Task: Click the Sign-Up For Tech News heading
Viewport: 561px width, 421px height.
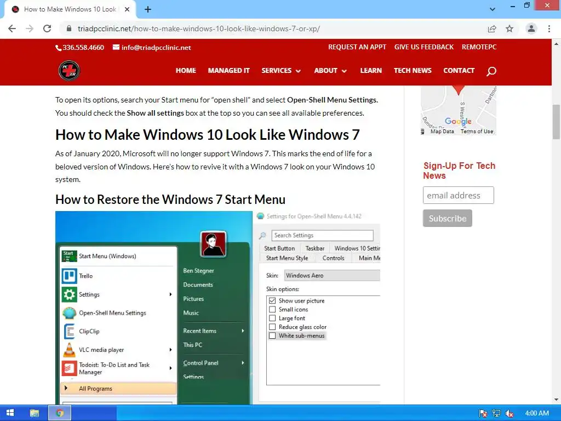Action: pyautogui.click(x=460, y=170)
